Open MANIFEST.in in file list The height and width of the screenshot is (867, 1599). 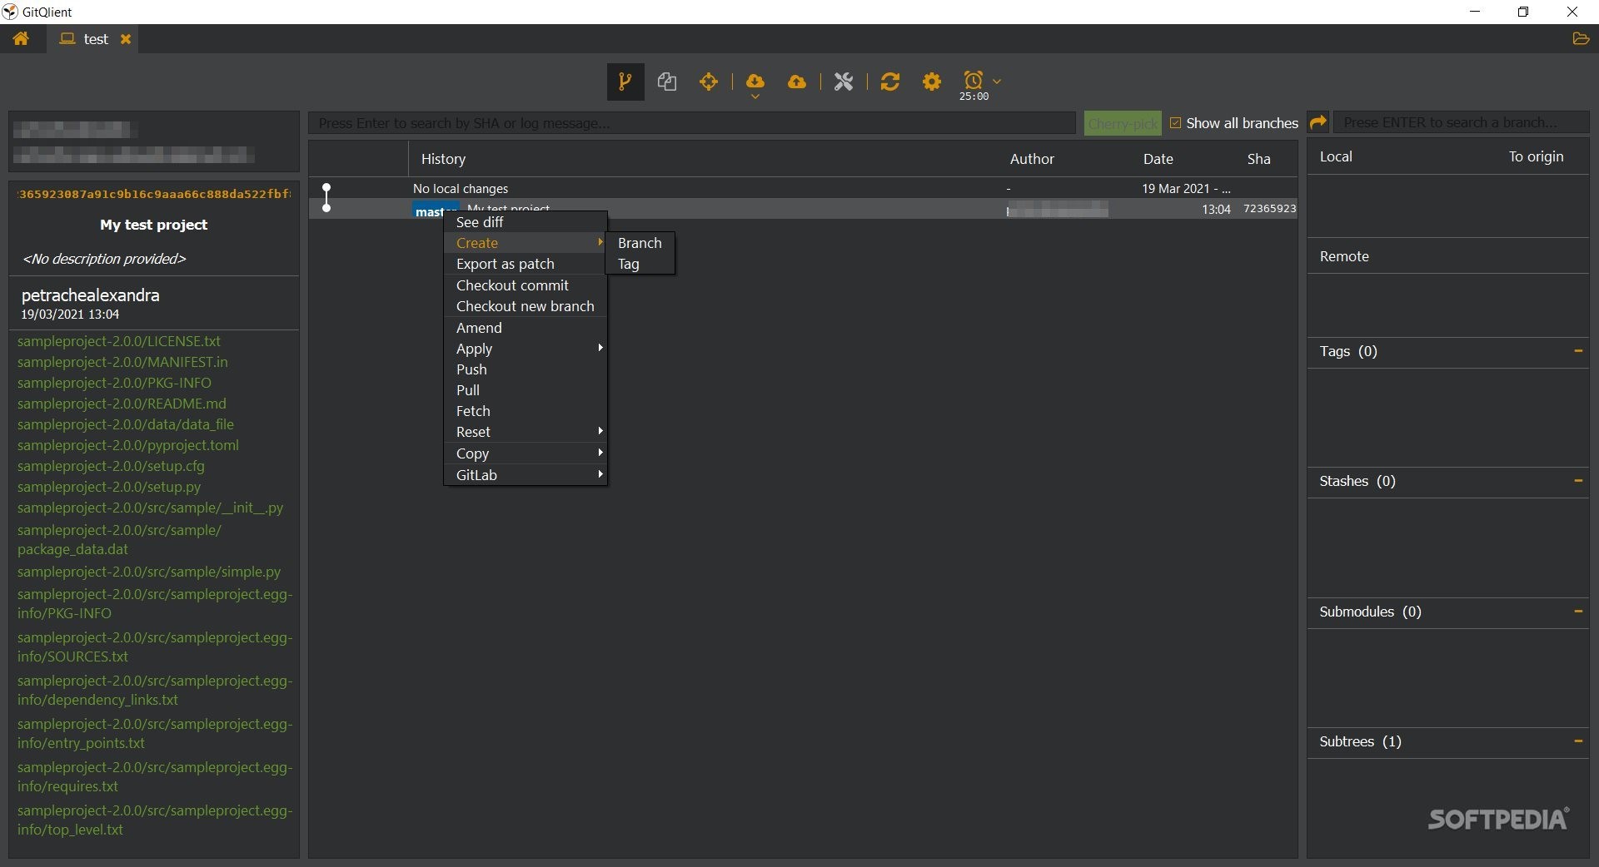tap(122, 362)
